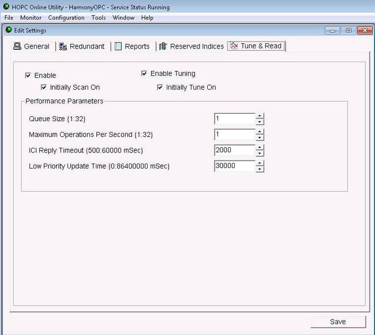This screenshot has width=375, height=335.
Task: Open the Help menu
Action: click(147, 18)
